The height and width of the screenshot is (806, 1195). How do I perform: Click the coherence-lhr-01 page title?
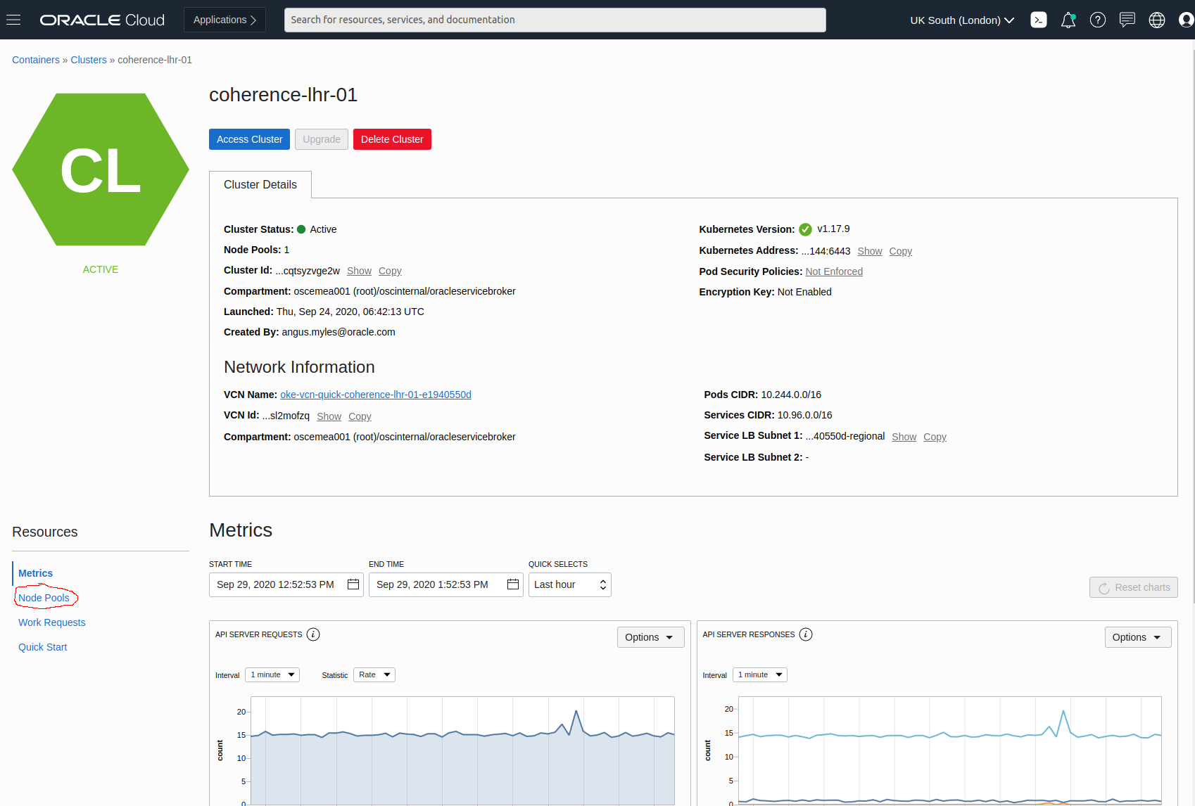[283, 94]
